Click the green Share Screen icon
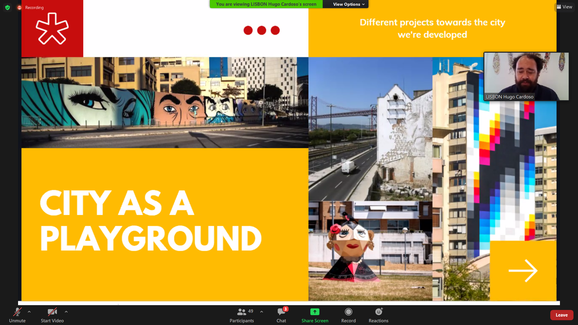The height and width of the screenshot is (325, 578). pyautogui.click(x=315, y=312)
